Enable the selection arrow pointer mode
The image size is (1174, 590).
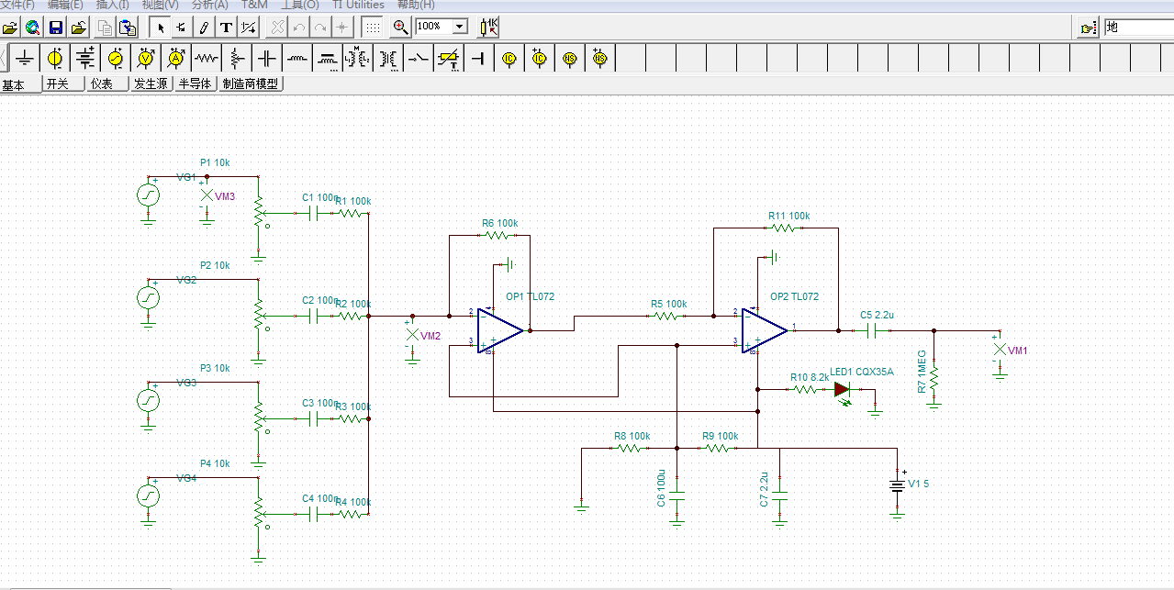click(x=161, y=27)
